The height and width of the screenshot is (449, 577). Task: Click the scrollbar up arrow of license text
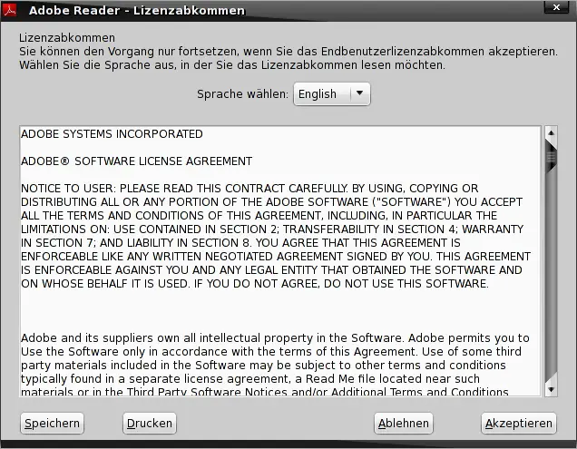coord(551,132)
